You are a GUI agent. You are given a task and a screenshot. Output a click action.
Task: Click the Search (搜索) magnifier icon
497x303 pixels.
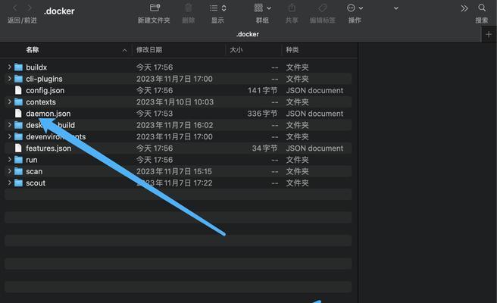tap(482, 8)
